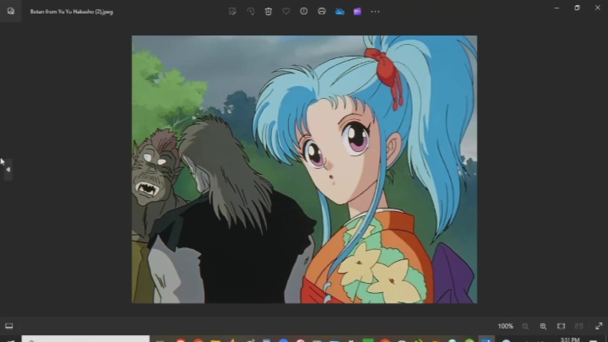The image size is (608, 342).
Task: Enter fullscreen with the expand arrows
Action: tap(598, 326)
